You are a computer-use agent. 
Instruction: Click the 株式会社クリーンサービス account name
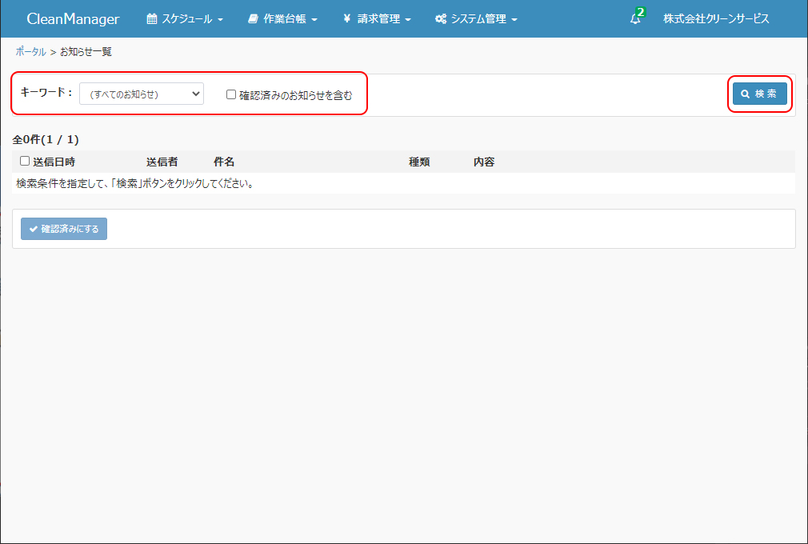pos(716,19)
